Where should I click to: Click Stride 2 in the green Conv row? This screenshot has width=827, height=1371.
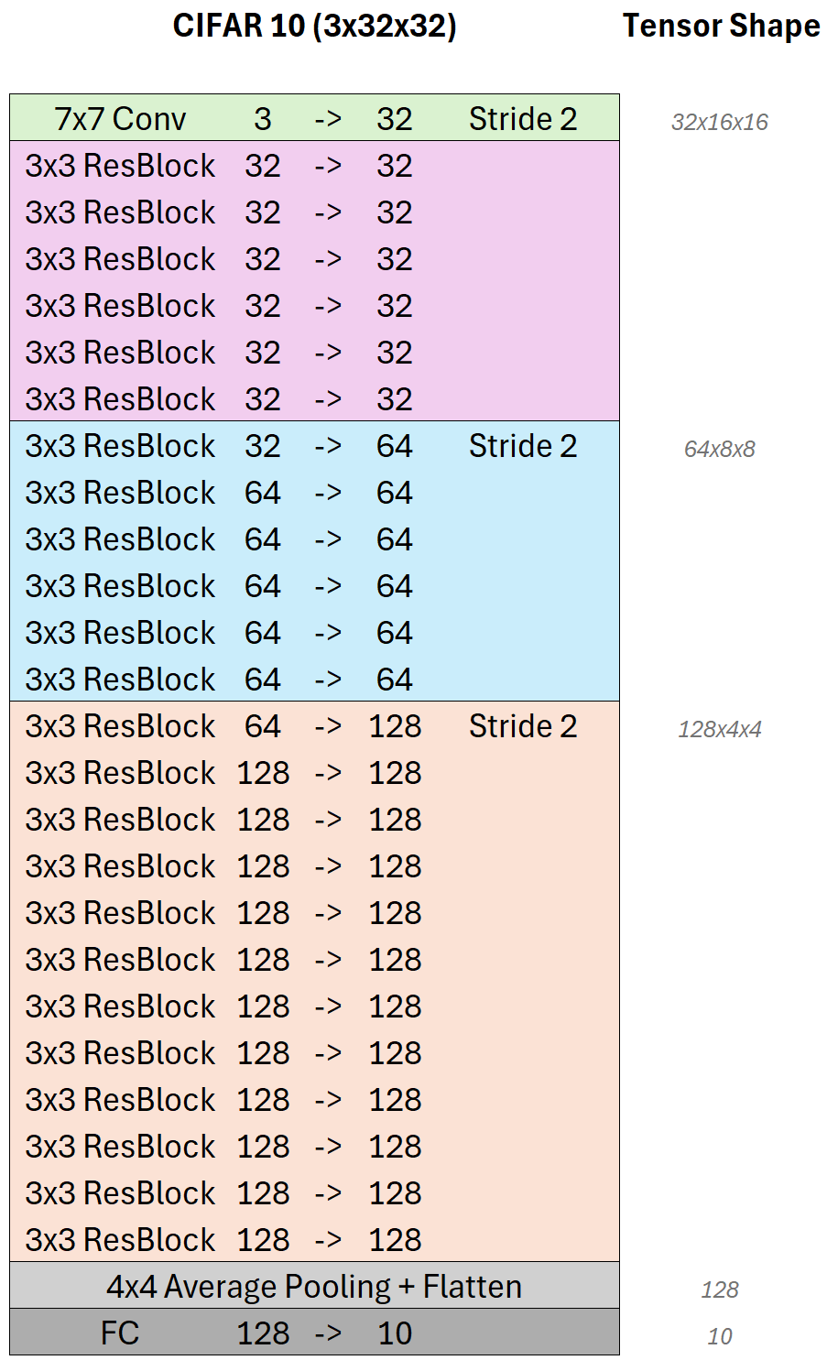(x=523, y=119)
